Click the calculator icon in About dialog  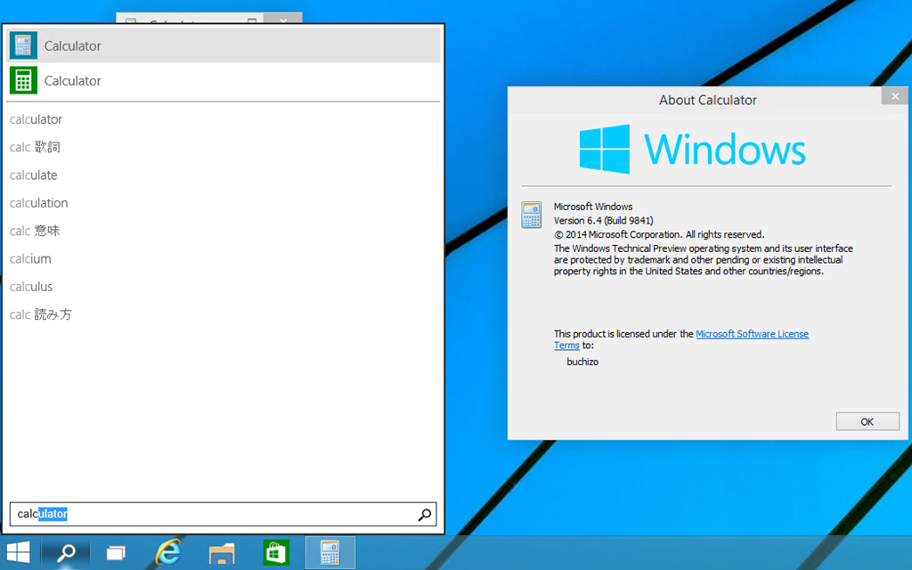coord(531,215)
